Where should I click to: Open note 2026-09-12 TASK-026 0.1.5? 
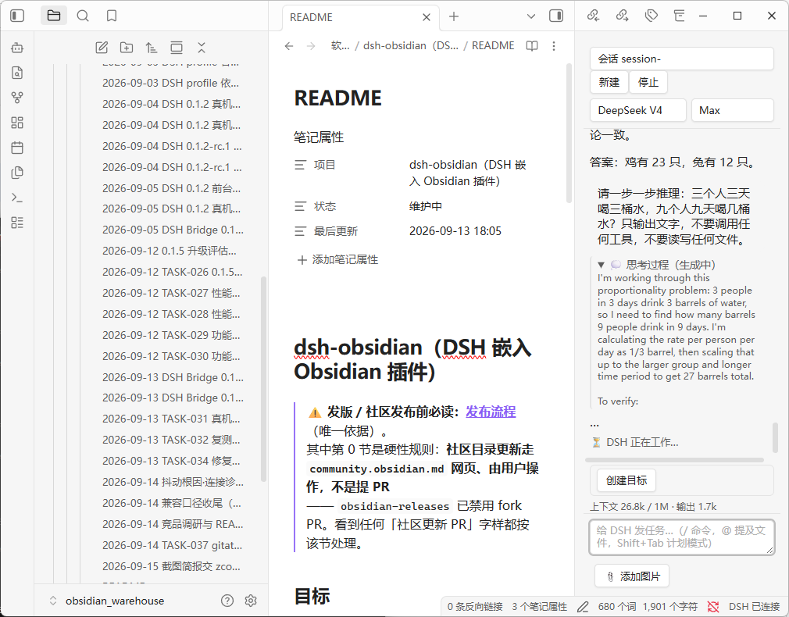click(x=172, y=272)
